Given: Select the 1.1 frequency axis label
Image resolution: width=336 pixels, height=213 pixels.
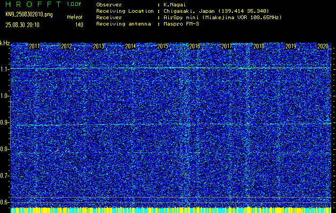Looking at the screenshot, I should [x=4, y=70].
